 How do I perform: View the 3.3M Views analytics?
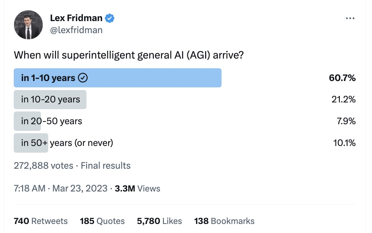point(137,188)
